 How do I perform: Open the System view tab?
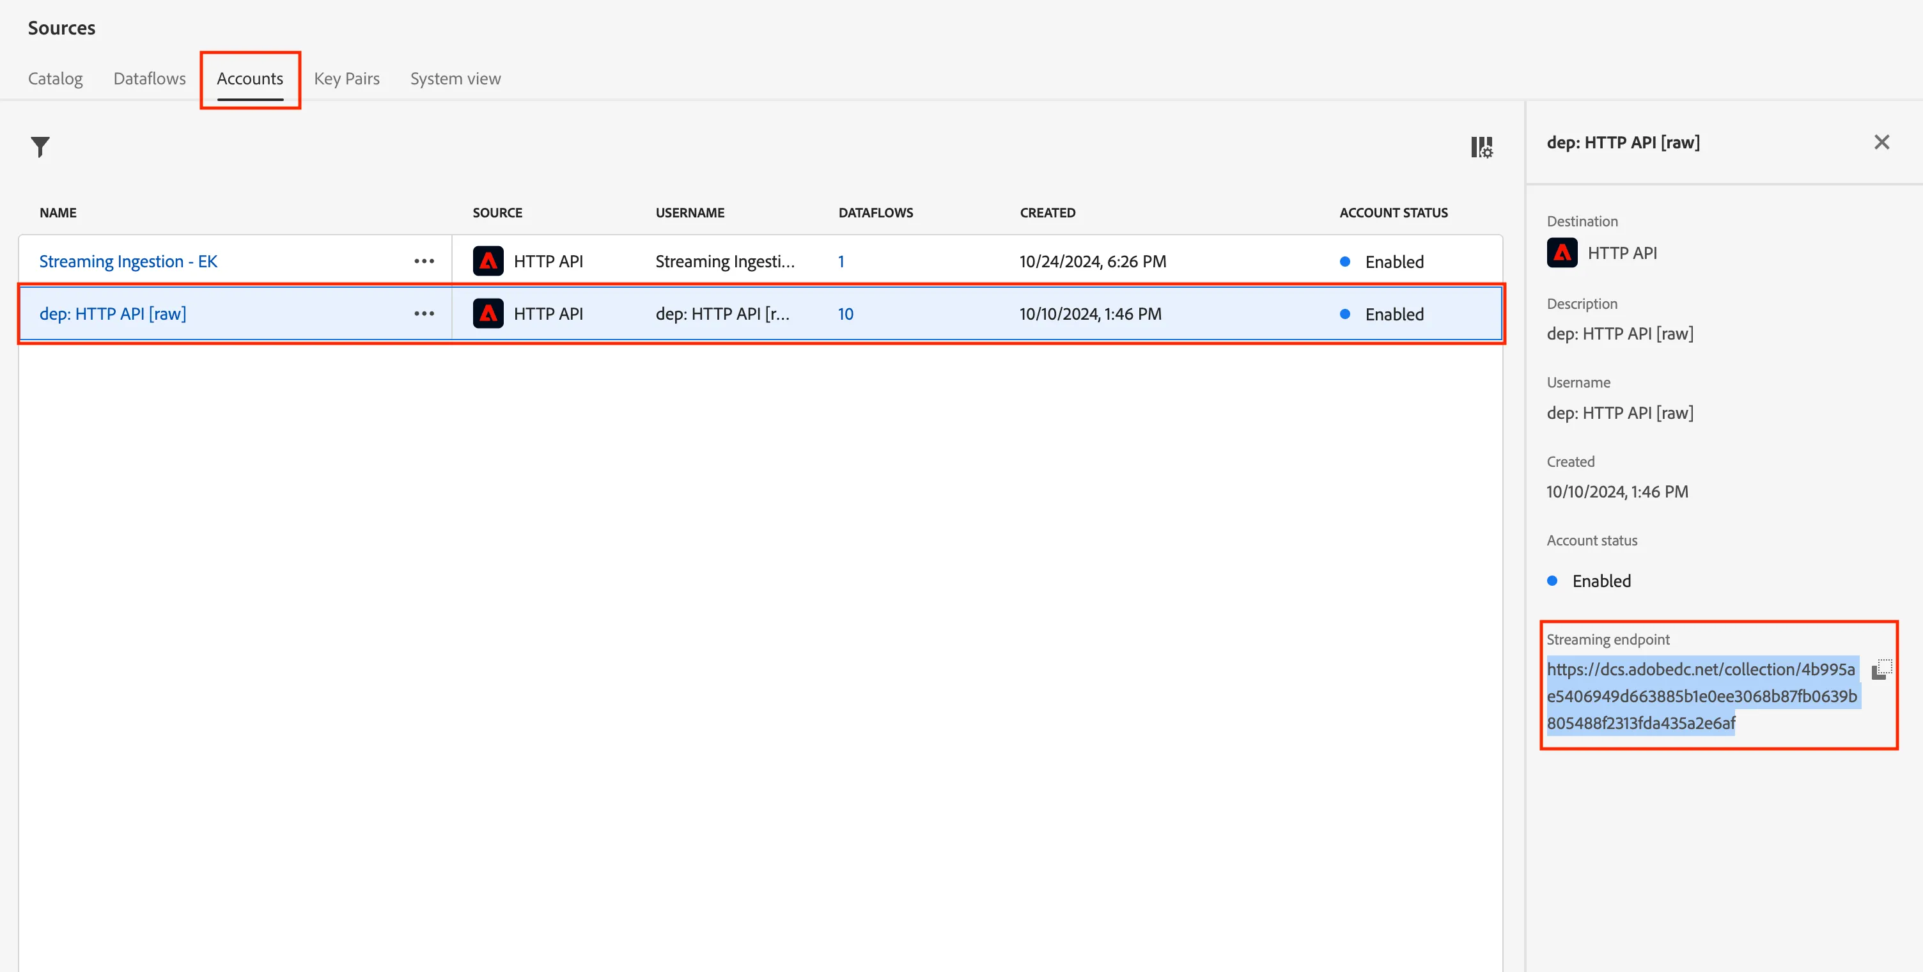455,79
